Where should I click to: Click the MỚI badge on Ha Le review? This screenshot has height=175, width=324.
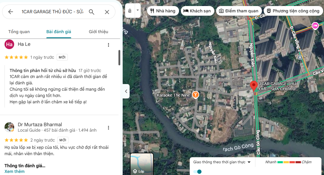pos(62,57)
